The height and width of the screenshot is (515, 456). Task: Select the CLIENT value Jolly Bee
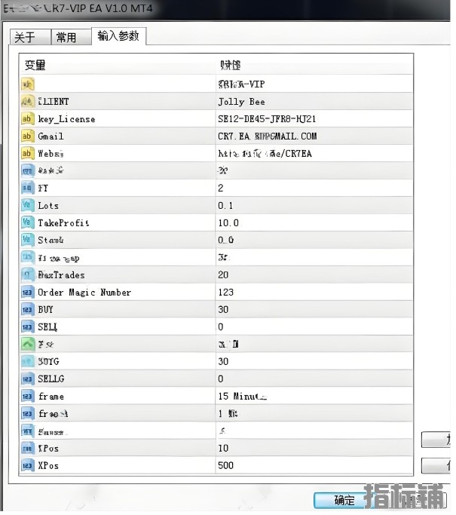click(241, 102)
